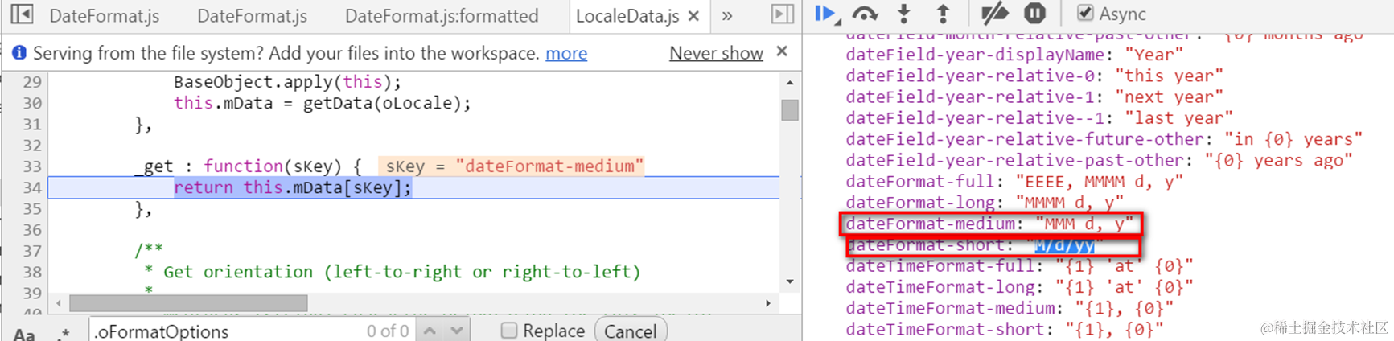This screenshot has width=1394, height=341.
Task: Resume script execution
Action: [x=826, y=14]
